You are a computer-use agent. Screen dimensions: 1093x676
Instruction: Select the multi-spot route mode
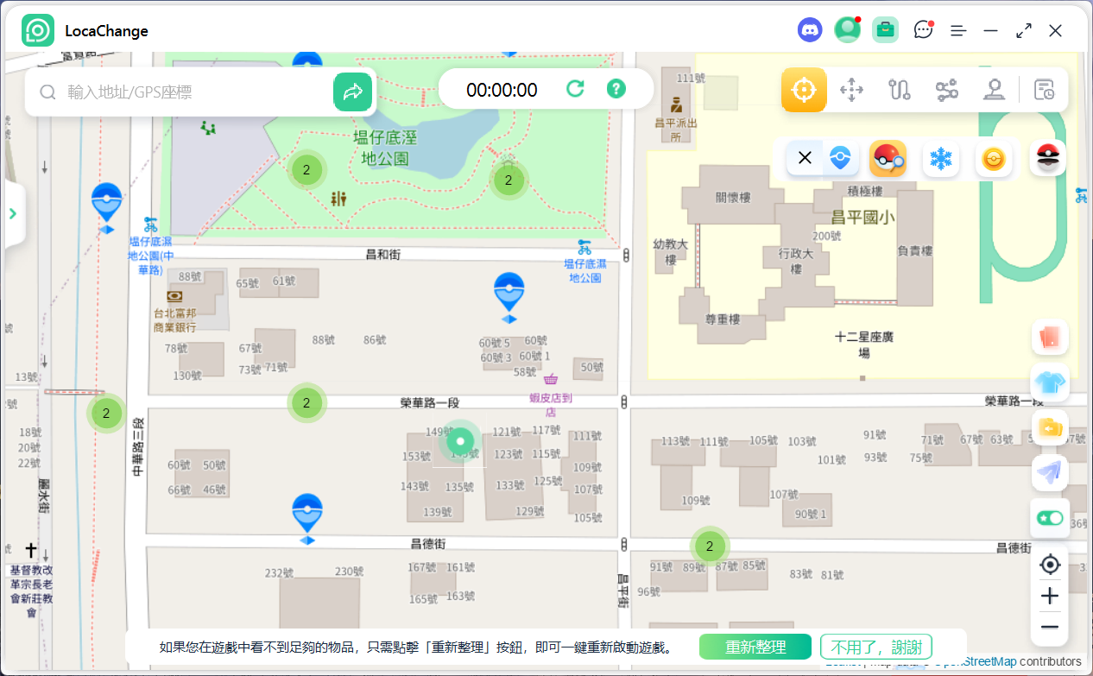pyautogui.click(x=947, y=90)
